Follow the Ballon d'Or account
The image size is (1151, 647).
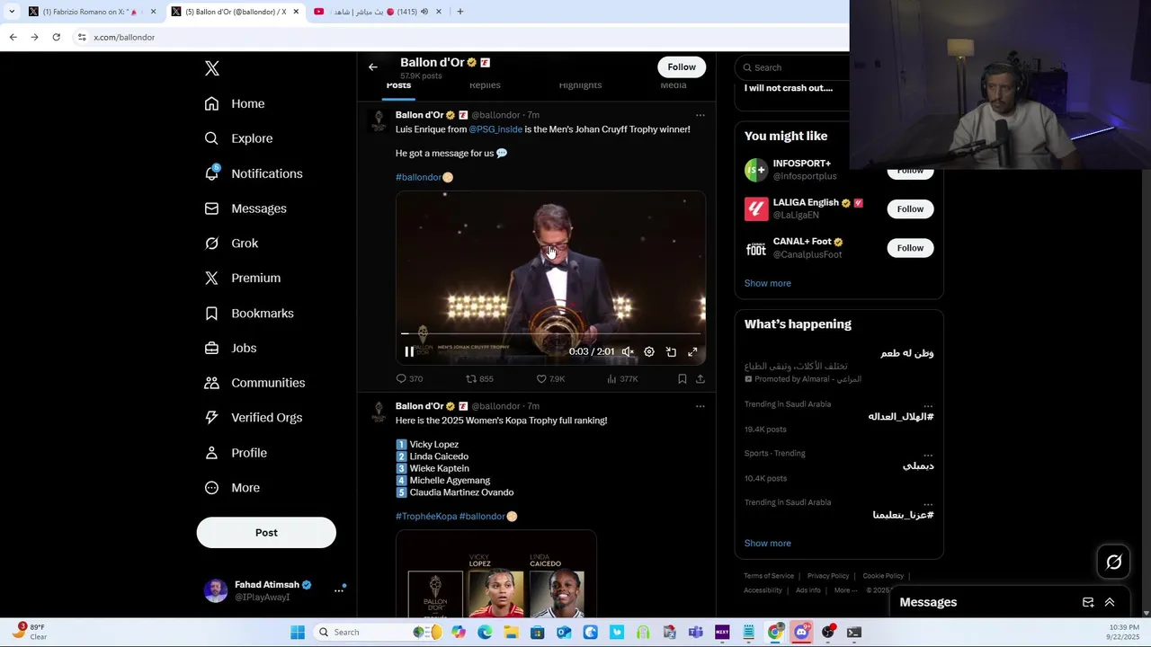point(682,67)
